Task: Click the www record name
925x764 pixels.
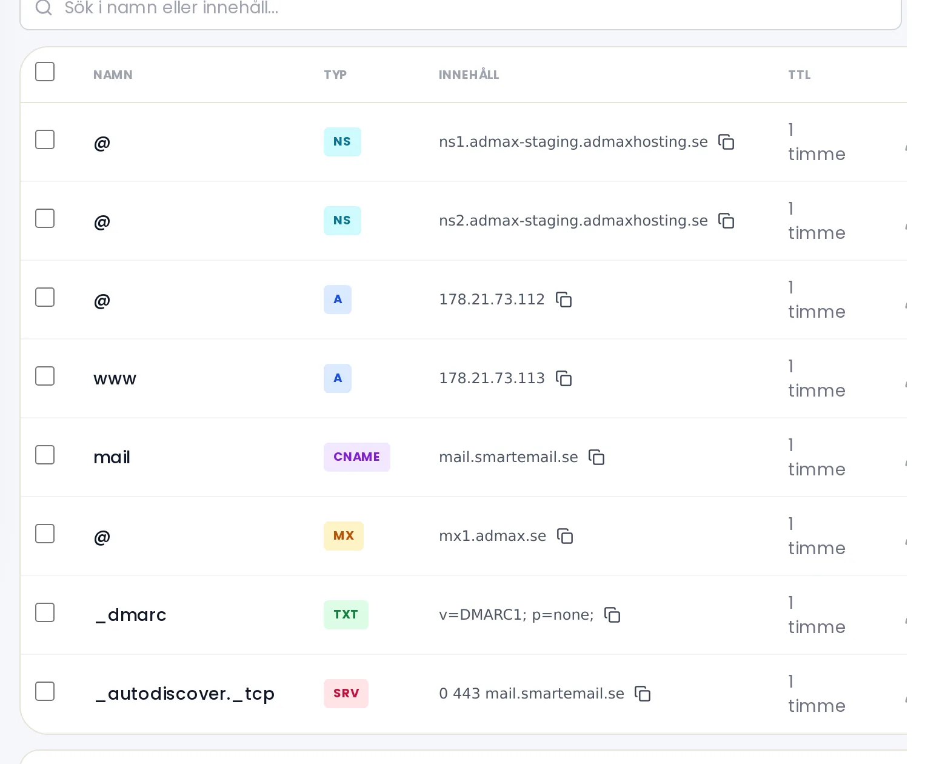Action: (x=115, y=379)
